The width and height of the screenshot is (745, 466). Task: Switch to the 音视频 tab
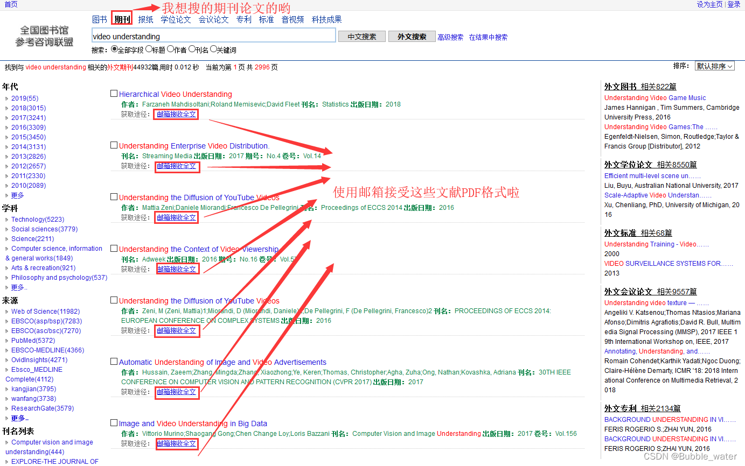pos(293,19)
